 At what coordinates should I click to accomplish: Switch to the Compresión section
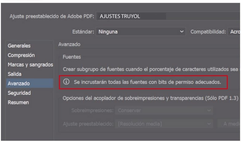(x=21, y=55)
